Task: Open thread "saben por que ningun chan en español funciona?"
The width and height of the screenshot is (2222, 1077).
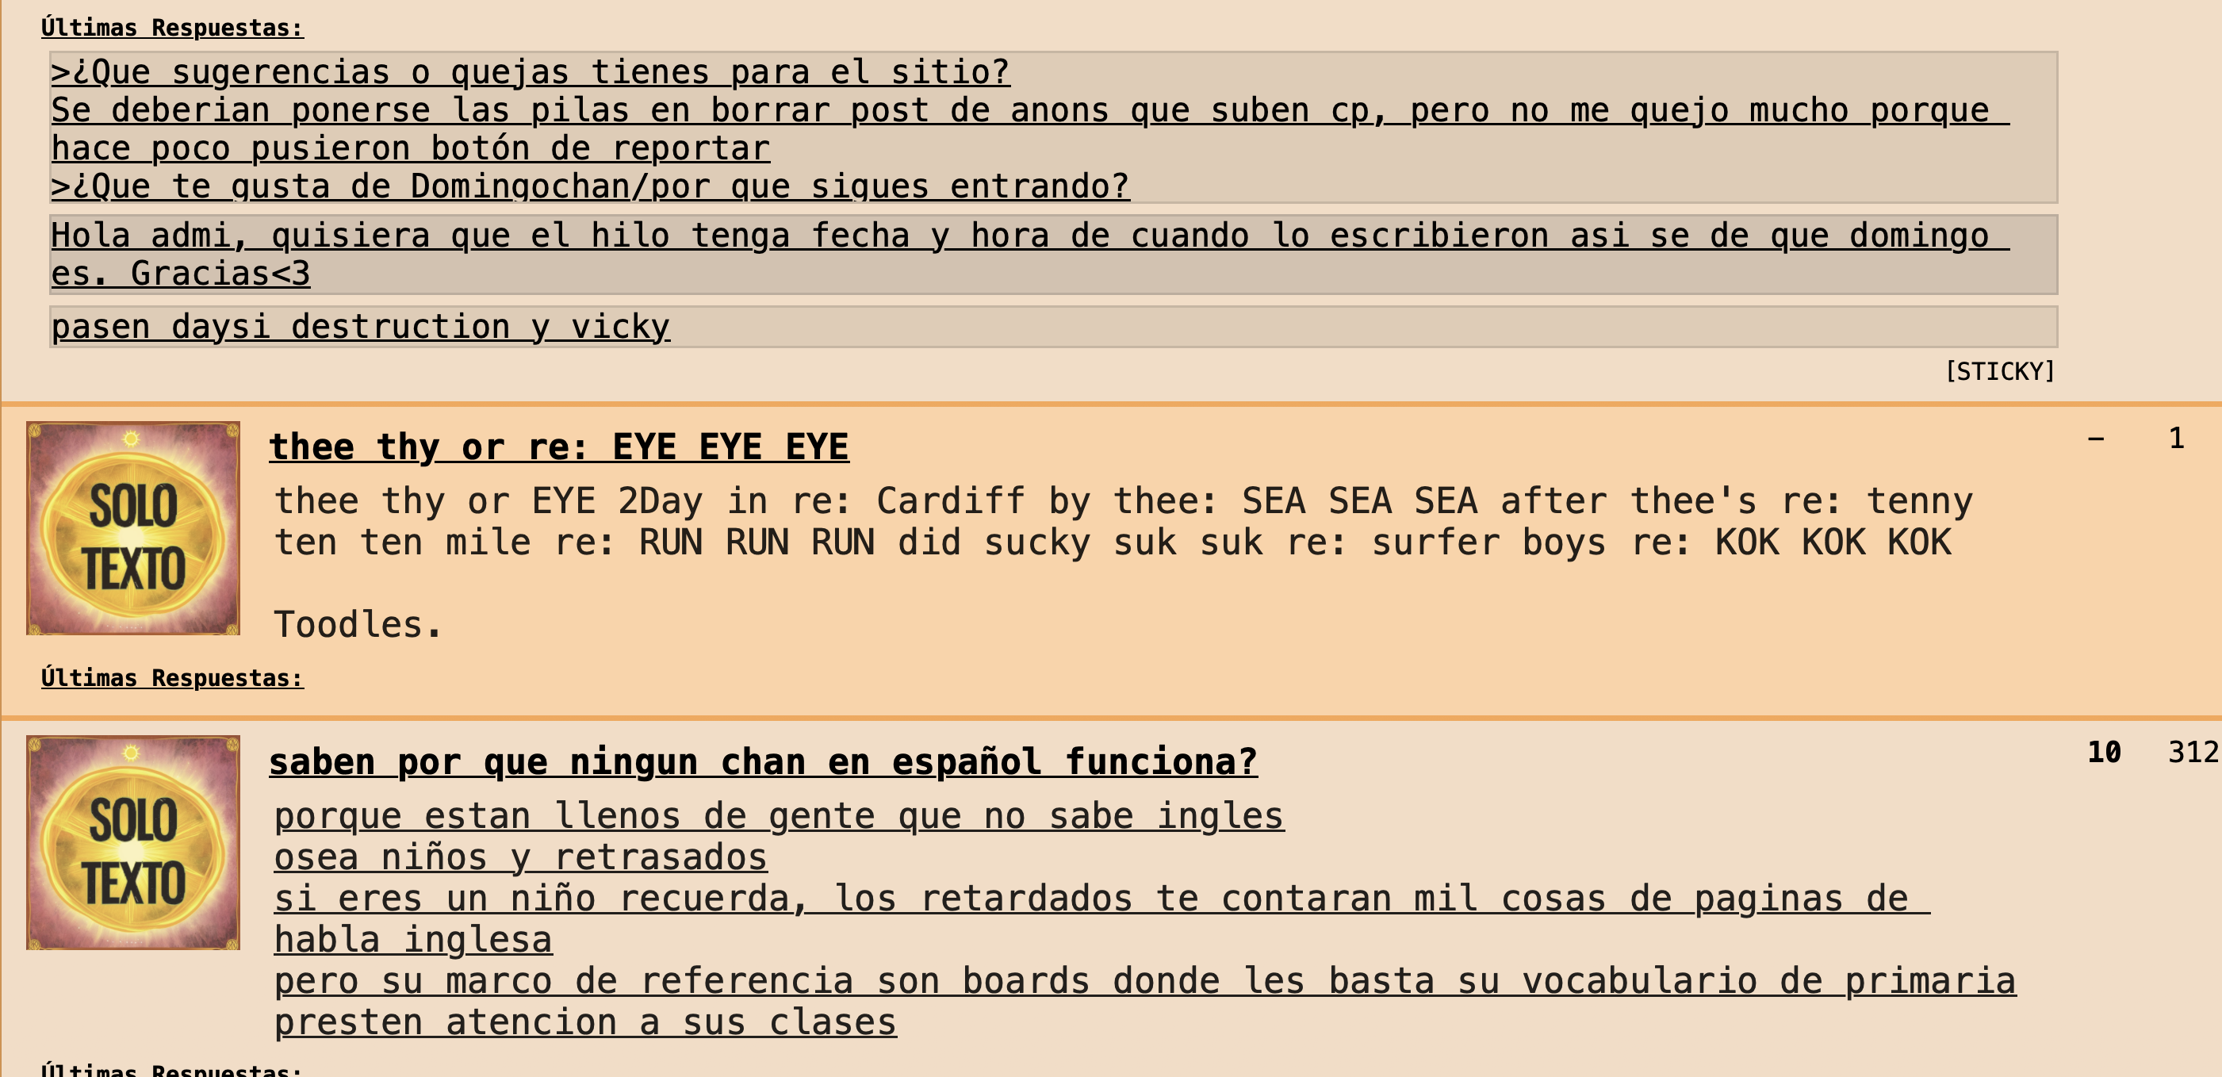Action: click(x=763, y=762)
